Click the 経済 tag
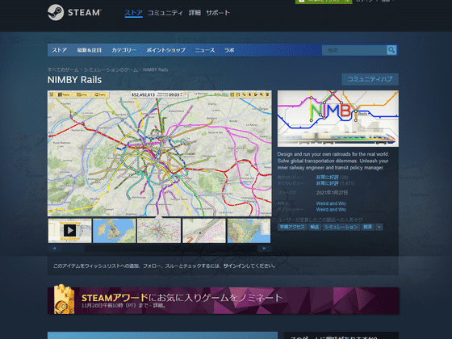This screenshot has height=339, width=452. tap(367, 227)
